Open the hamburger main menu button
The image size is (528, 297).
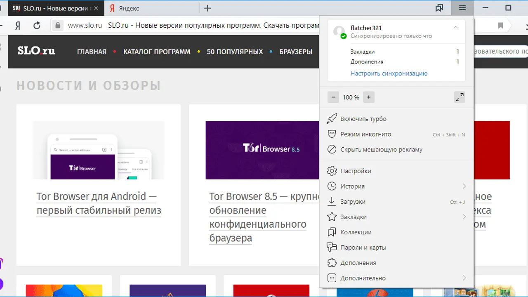[x=462, y=8]
